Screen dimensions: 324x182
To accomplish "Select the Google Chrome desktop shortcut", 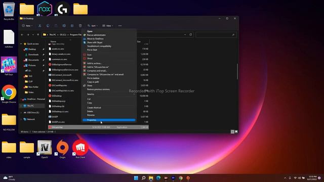I will coord(9,94).
